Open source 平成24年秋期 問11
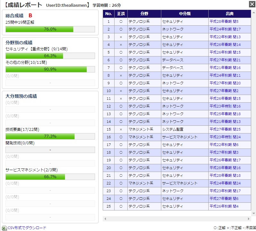The image size is (256, 231). pyautogui.click(x=225, y=75)
